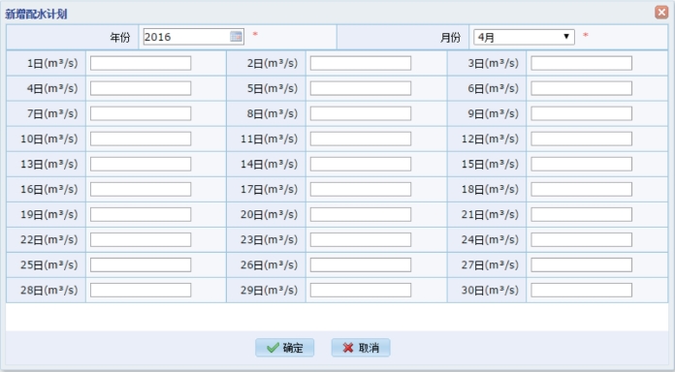Viewport: 675px width, 372px height.
Task: Click the 取消 cancel button
Action: pos(361,348)
